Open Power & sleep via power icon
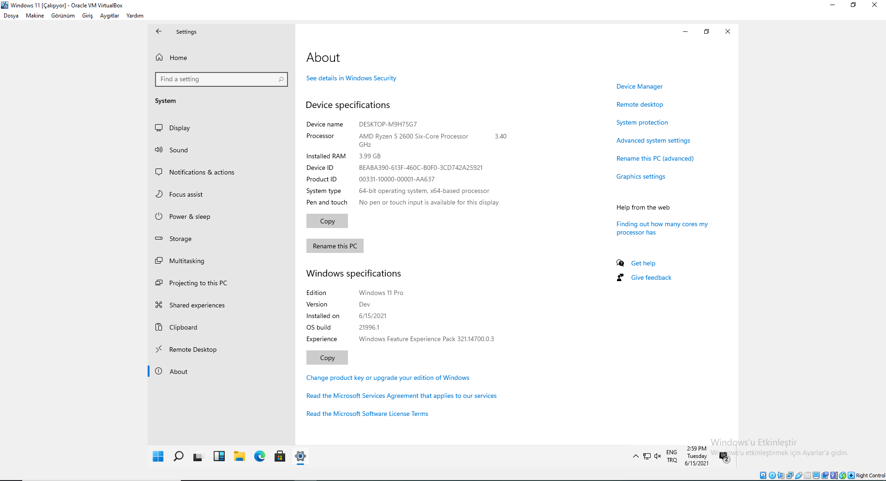The width and height of the screenshot is (886, 481). point(159,216)
